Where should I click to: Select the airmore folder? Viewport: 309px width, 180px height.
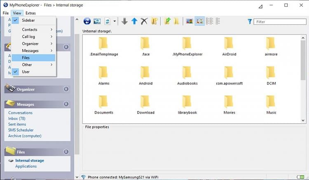click(x=271, y=47)
